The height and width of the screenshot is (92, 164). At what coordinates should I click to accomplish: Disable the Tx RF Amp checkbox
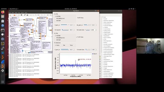point(80,37)
